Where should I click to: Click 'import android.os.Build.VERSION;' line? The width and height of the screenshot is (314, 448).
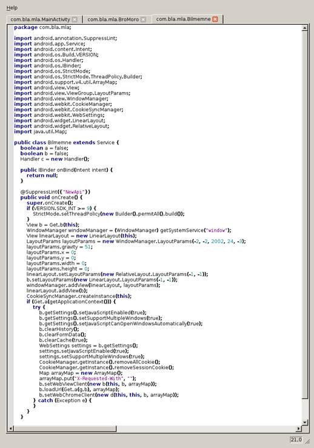[56, 55]
